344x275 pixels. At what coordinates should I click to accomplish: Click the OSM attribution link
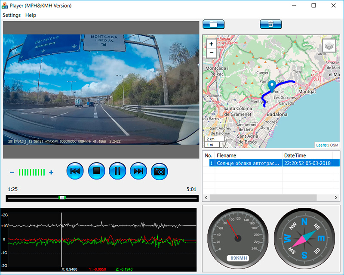334,145
